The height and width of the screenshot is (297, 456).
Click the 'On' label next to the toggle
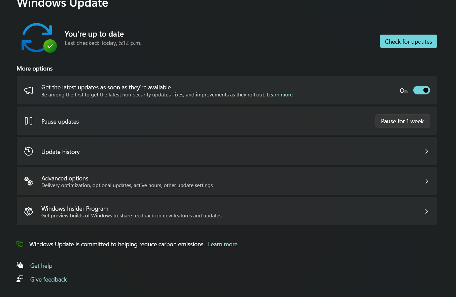[404, 91]
